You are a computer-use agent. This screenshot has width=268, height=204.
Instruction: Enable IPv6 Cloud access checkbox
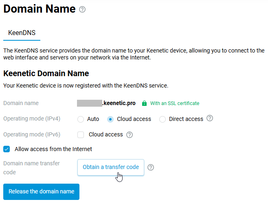tap(81, 135)
